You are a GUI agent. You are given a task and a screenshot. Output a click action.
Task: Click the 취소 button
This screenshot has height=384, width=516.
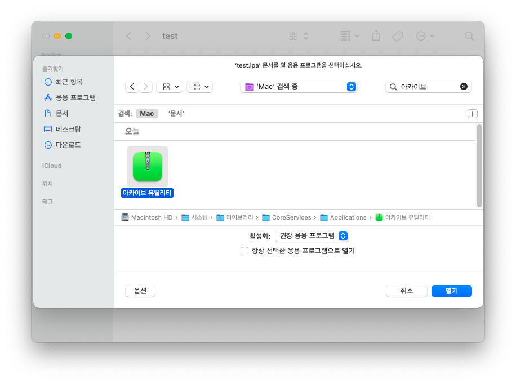[406, 291]
